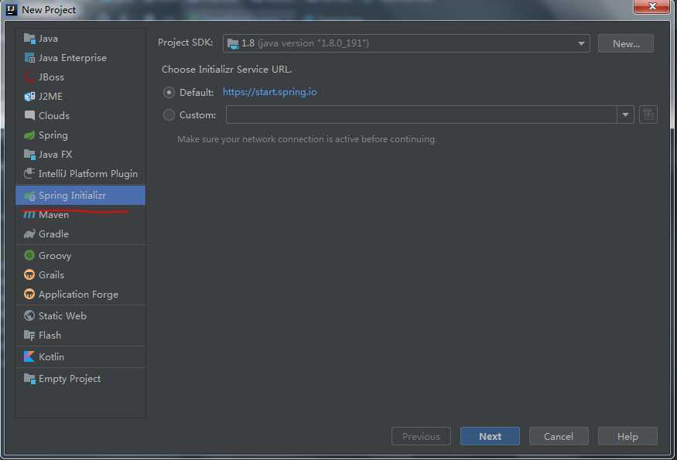The image size is (677, 460).
Task: Click the Grails icon
Action: (29, 275)
